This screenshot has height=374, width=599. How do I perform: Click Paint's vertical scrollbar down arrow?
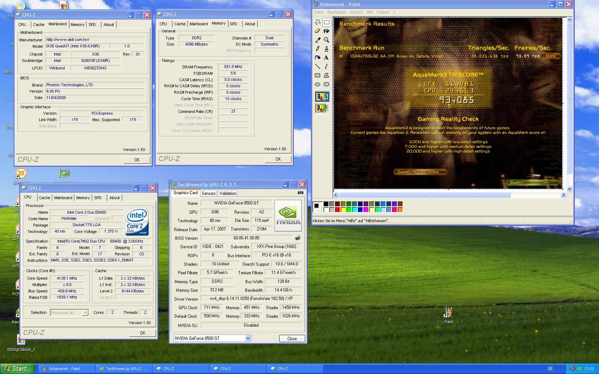tap(570, 189)
